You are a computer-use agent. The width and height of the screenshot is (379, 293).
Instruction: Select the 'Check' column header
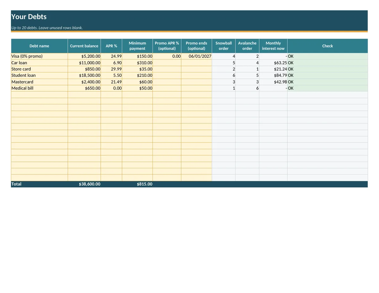pos(328,46)
